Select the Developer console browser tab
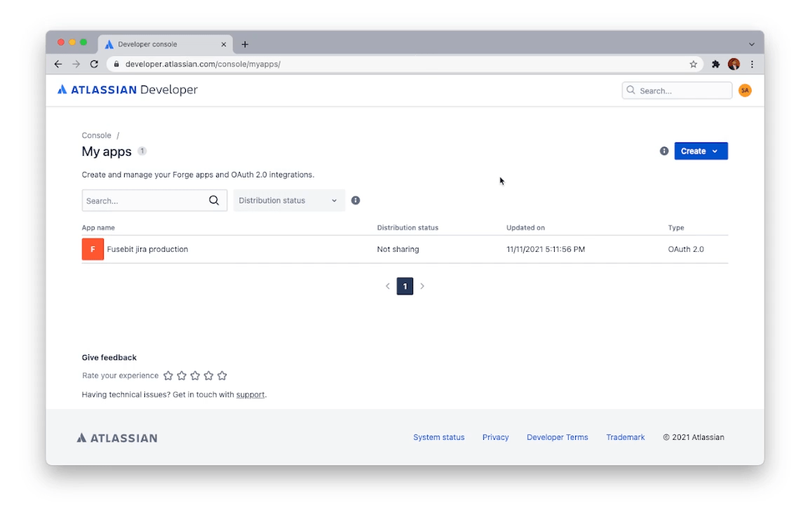 [x=165, y=44]
